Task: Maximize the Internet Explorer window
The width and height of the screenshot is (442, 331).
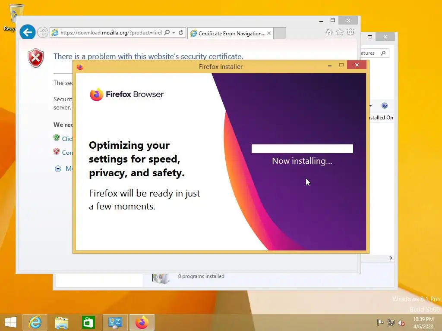Action: [333, 21]
